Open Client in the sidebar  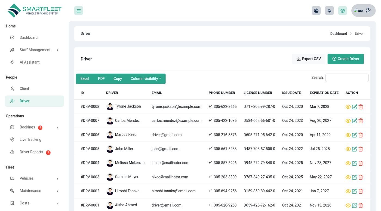(x=34, y=89)
